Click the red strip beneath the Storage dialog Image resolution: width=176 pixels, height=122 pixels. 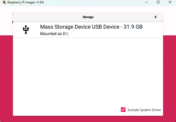pos(88,119)
